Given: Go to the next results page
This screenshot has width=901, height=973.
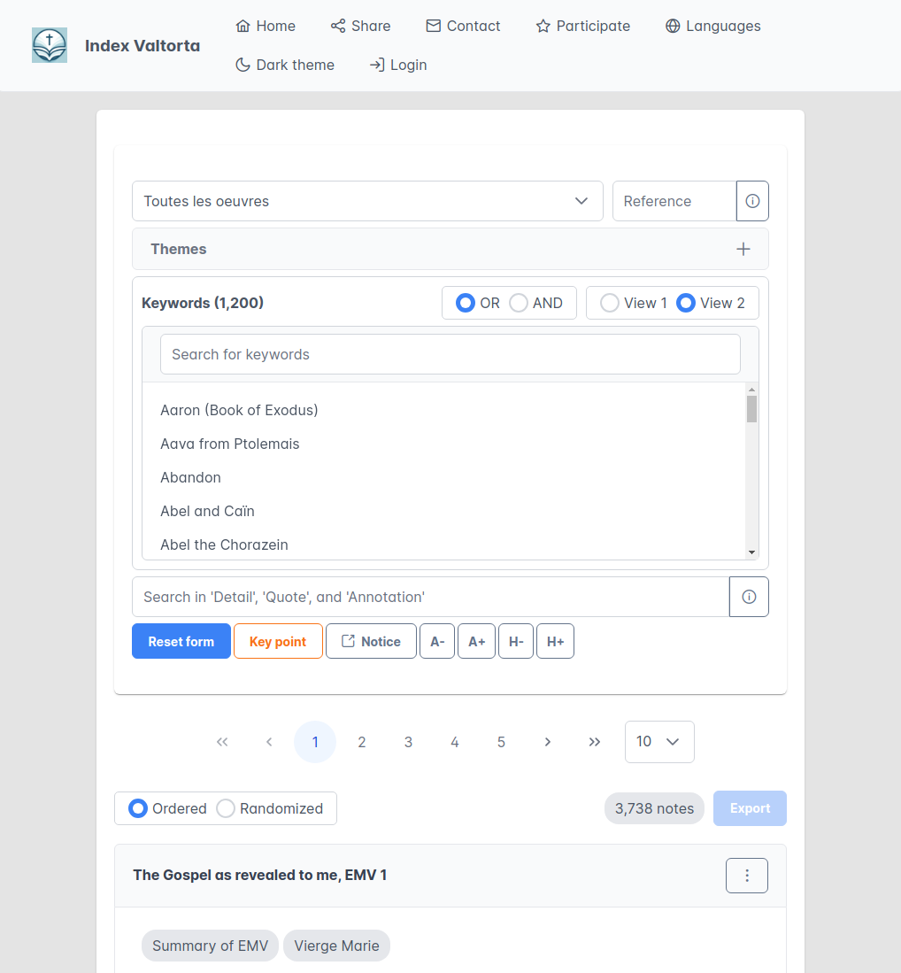Looking at the screenshot, I should (548, 742).
